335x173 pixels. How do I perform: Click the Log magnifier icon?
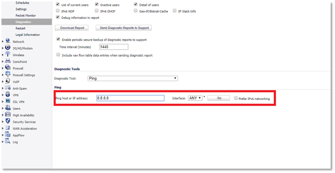tap(8, 141)
